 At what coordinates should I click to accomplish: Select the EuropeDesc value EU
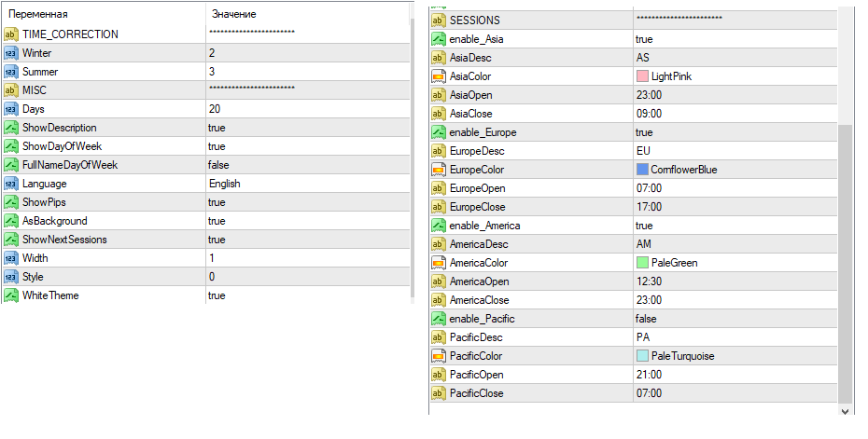tap(643, 151)
